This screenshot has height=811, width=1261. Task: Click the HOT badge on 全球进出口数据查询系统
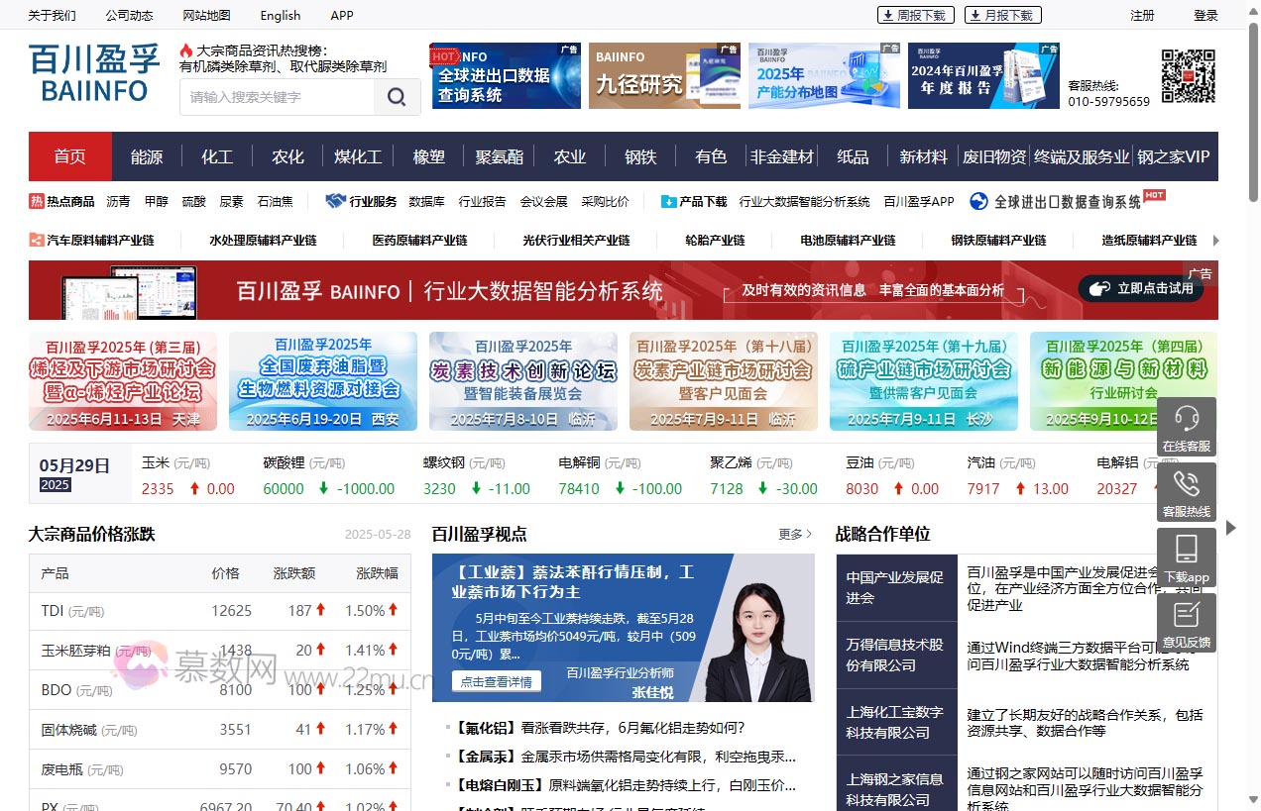tap(1154, 193)
